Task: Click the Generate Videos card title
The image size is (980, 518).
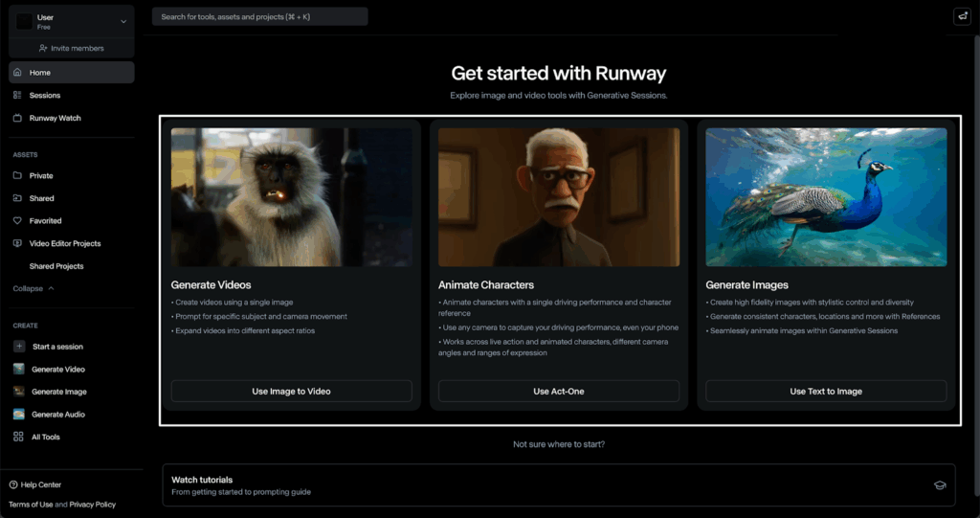Action: tap(212, 284)
